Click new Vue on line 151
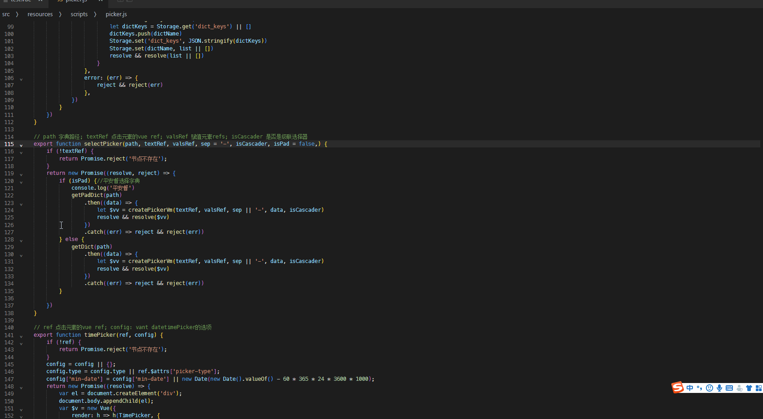763x419 pixels. (x=98, y=408)
